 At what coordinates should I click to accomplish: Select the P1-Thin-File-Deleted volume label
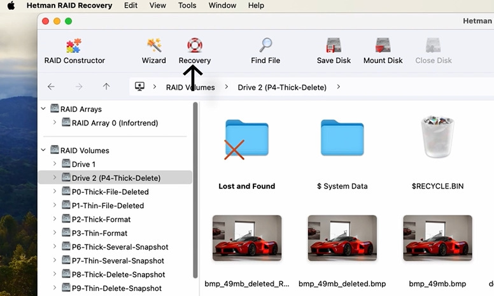click(x=108, y=206)
